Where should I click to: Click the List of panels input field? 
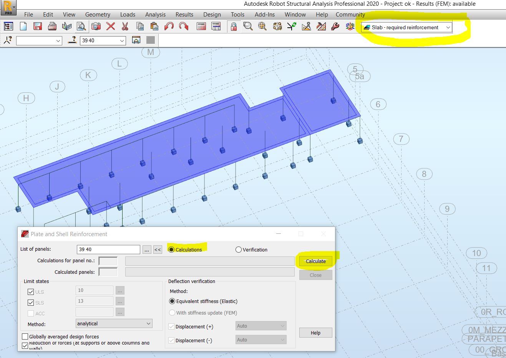click(108, 249)
